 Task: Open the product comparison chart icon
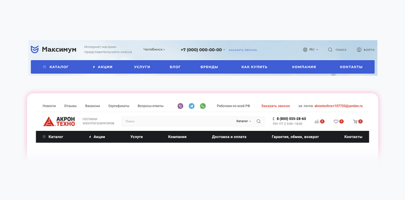317,121
